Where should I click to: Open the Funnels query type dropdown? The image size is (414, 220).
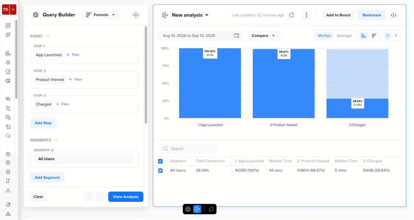(x=101, y=15)
